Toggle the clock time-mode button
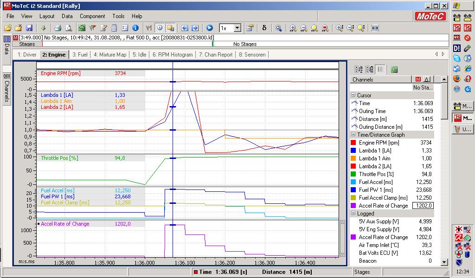The height and width of the screenshot is (278, 475). coord(160,28)
